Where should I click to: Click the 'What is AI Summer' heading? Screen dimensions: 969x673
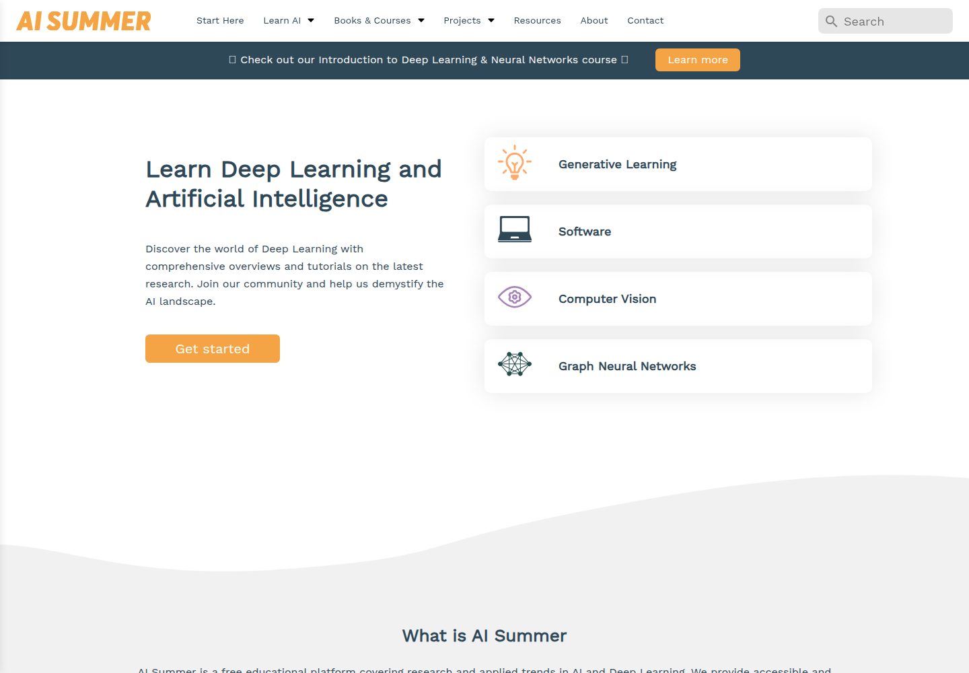pos(485,636)
